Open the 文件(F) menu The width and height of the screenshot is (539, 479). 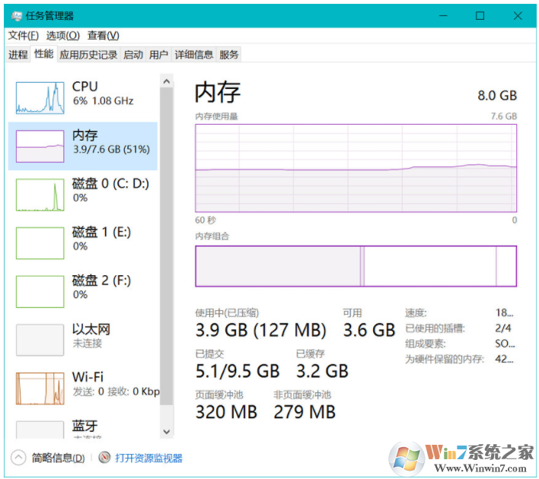click(x=23, y=36)
